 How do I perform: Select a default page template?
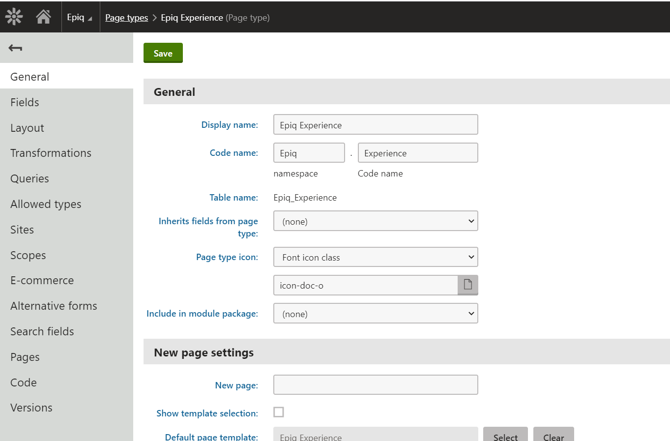click(505, 437)
